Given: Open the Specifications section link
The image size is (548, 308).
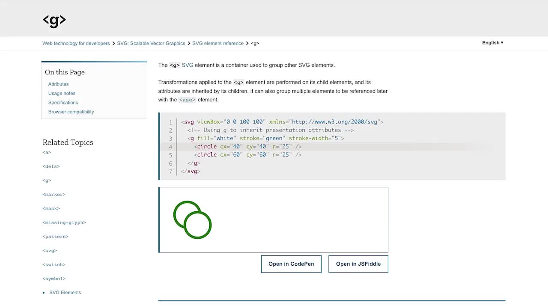Looking at the screenshot, I should click(63, 102).
